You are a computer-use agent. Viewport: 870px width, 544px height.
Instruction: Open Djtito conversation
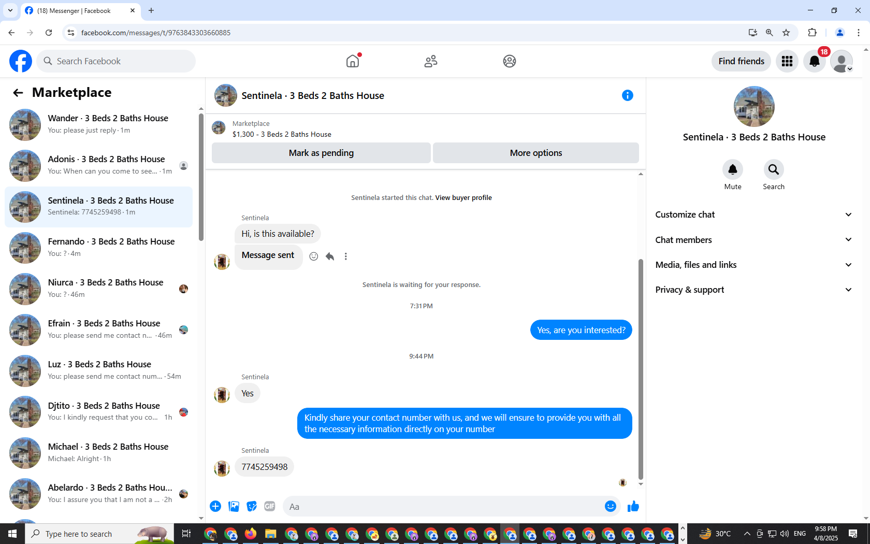click(x=98, y=412)
